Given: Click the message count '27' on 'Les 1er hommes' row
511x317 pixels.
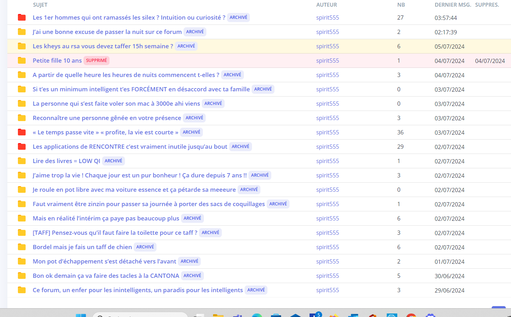Looking at the screenshot, I should [400, 17].
